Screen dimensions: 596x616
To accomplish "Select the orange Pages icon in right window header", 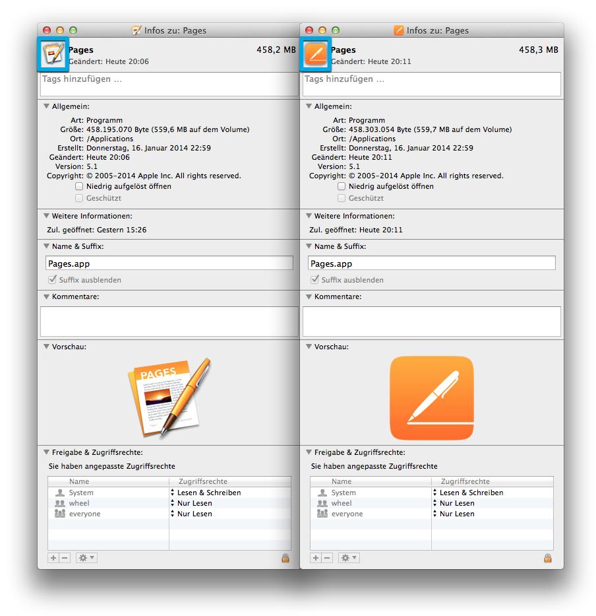I will pyautogui.click(x=316, y=54).
